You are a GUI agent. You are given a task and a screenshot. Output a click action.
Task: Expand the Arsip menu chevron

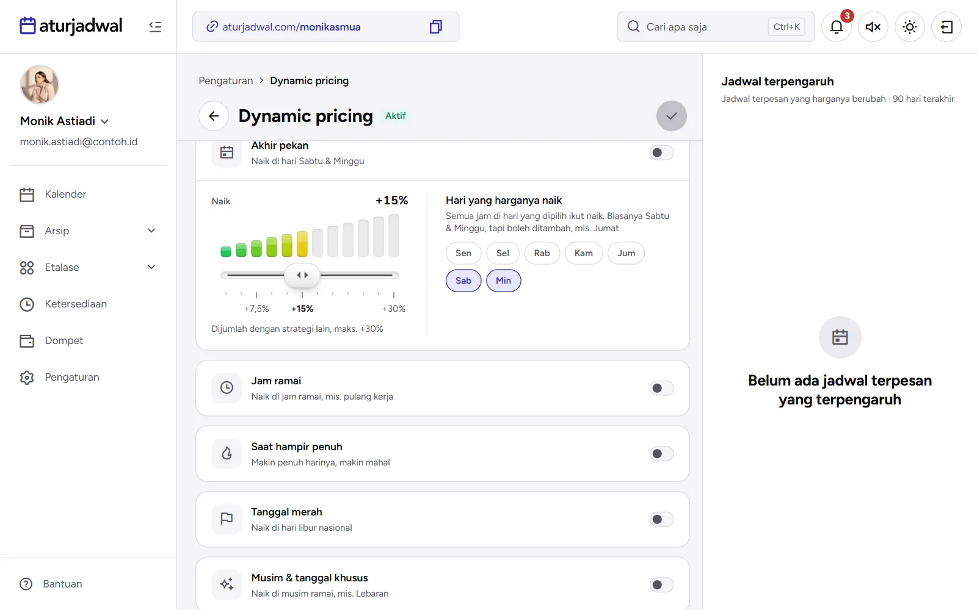tap(151, 231)
